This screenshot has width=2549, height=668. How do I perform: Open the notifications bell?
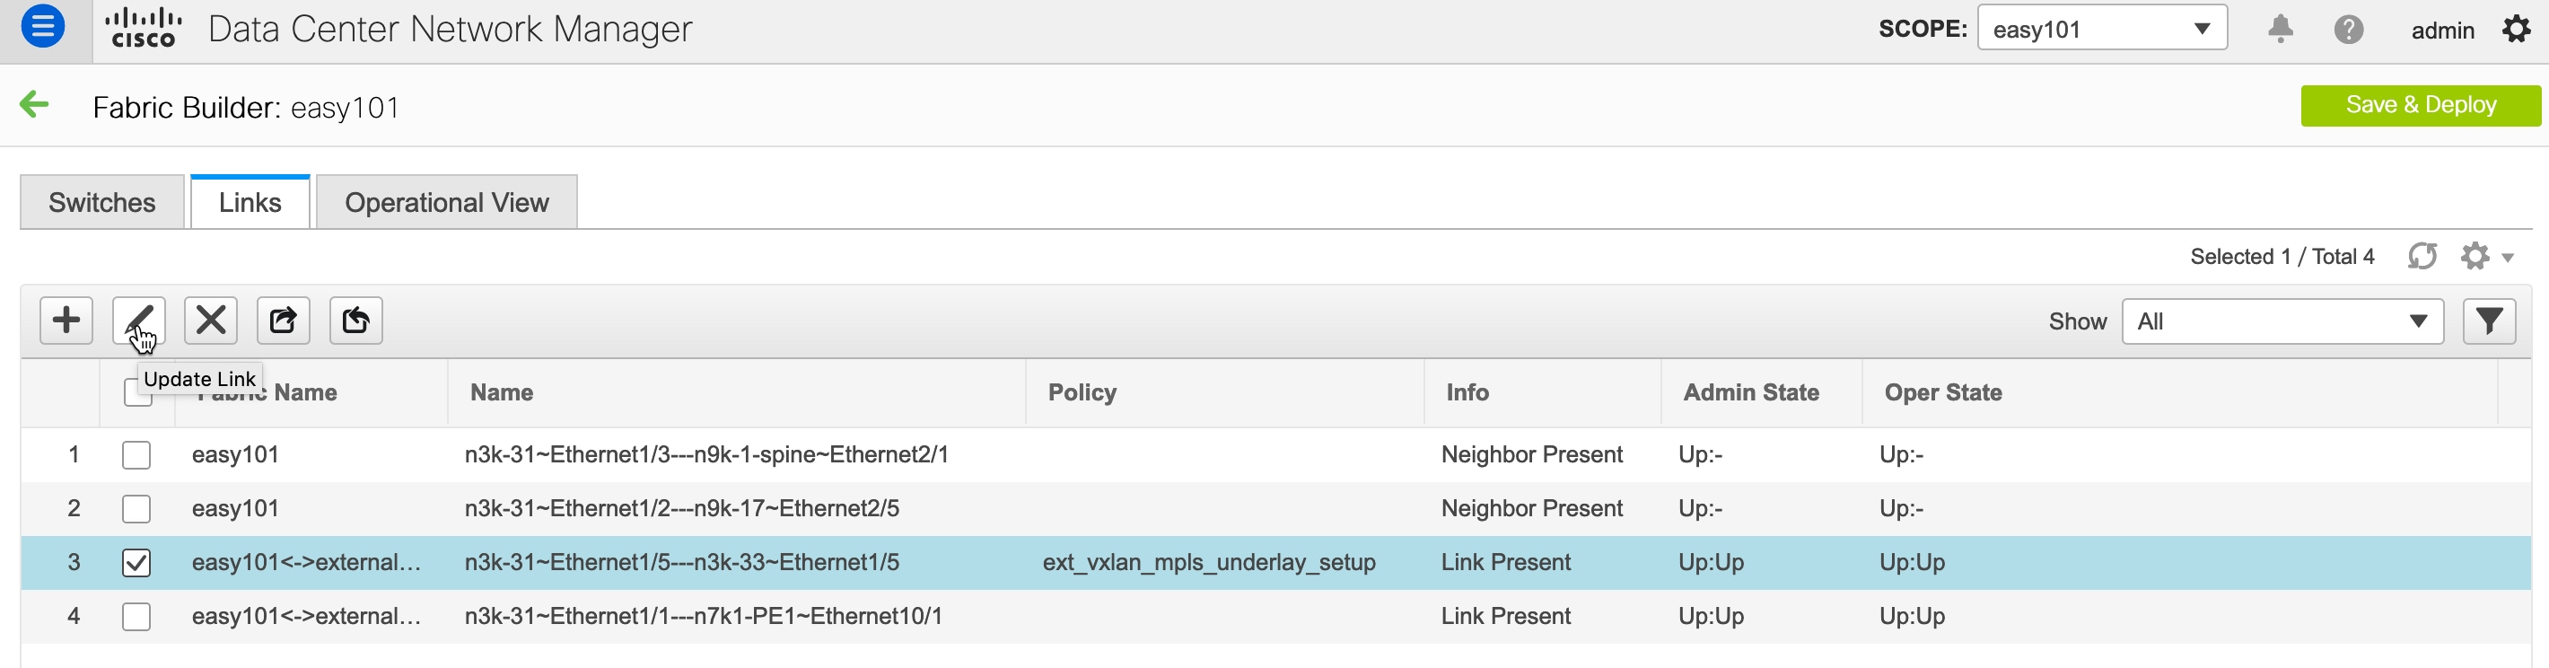[x=2280, y=29]
